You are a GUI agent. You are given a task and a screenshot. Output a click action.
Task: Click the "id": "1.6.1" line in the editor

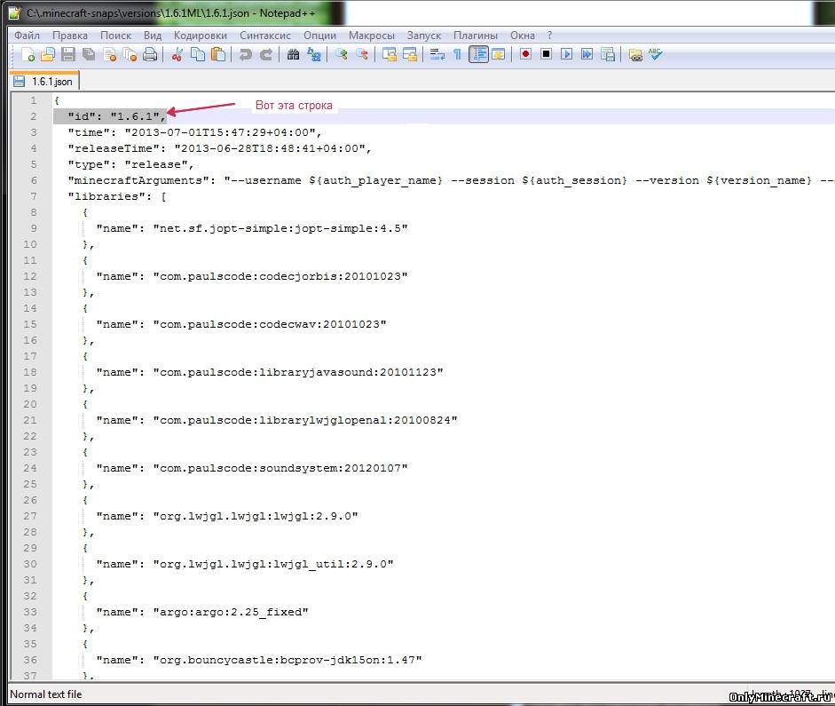[116, 116]
